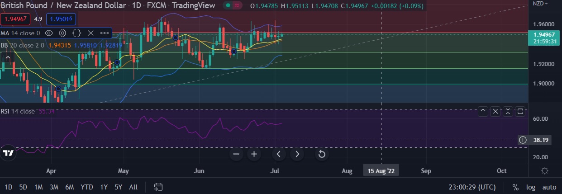Select the 5D time range
The image size is (562, 194).
coord(23,187)
